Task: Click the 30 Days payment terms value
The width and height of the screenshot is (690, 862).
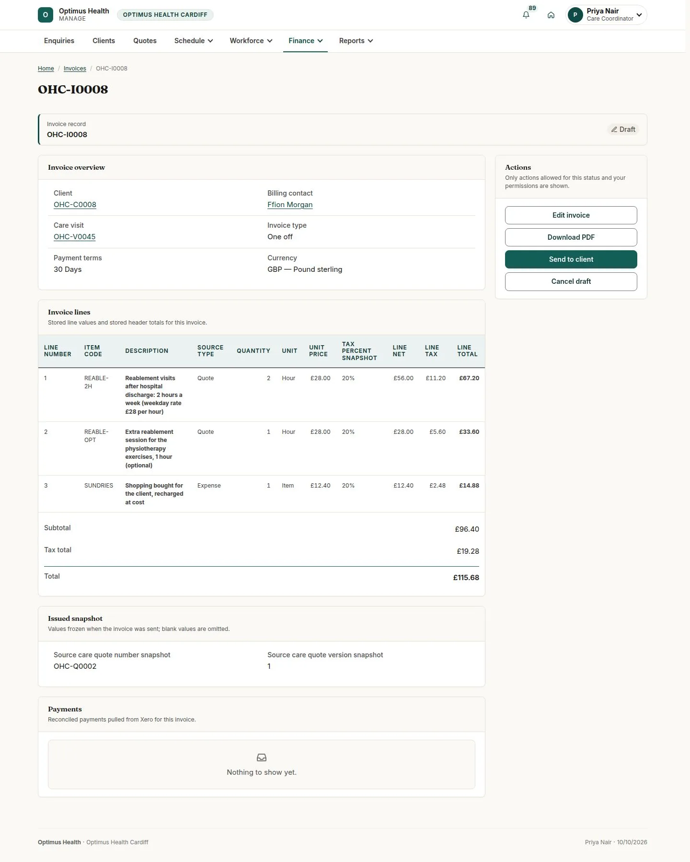Action: 68,269
